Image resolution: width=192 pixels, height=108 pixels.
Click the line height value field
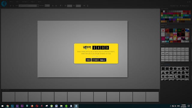click(70, 6)
